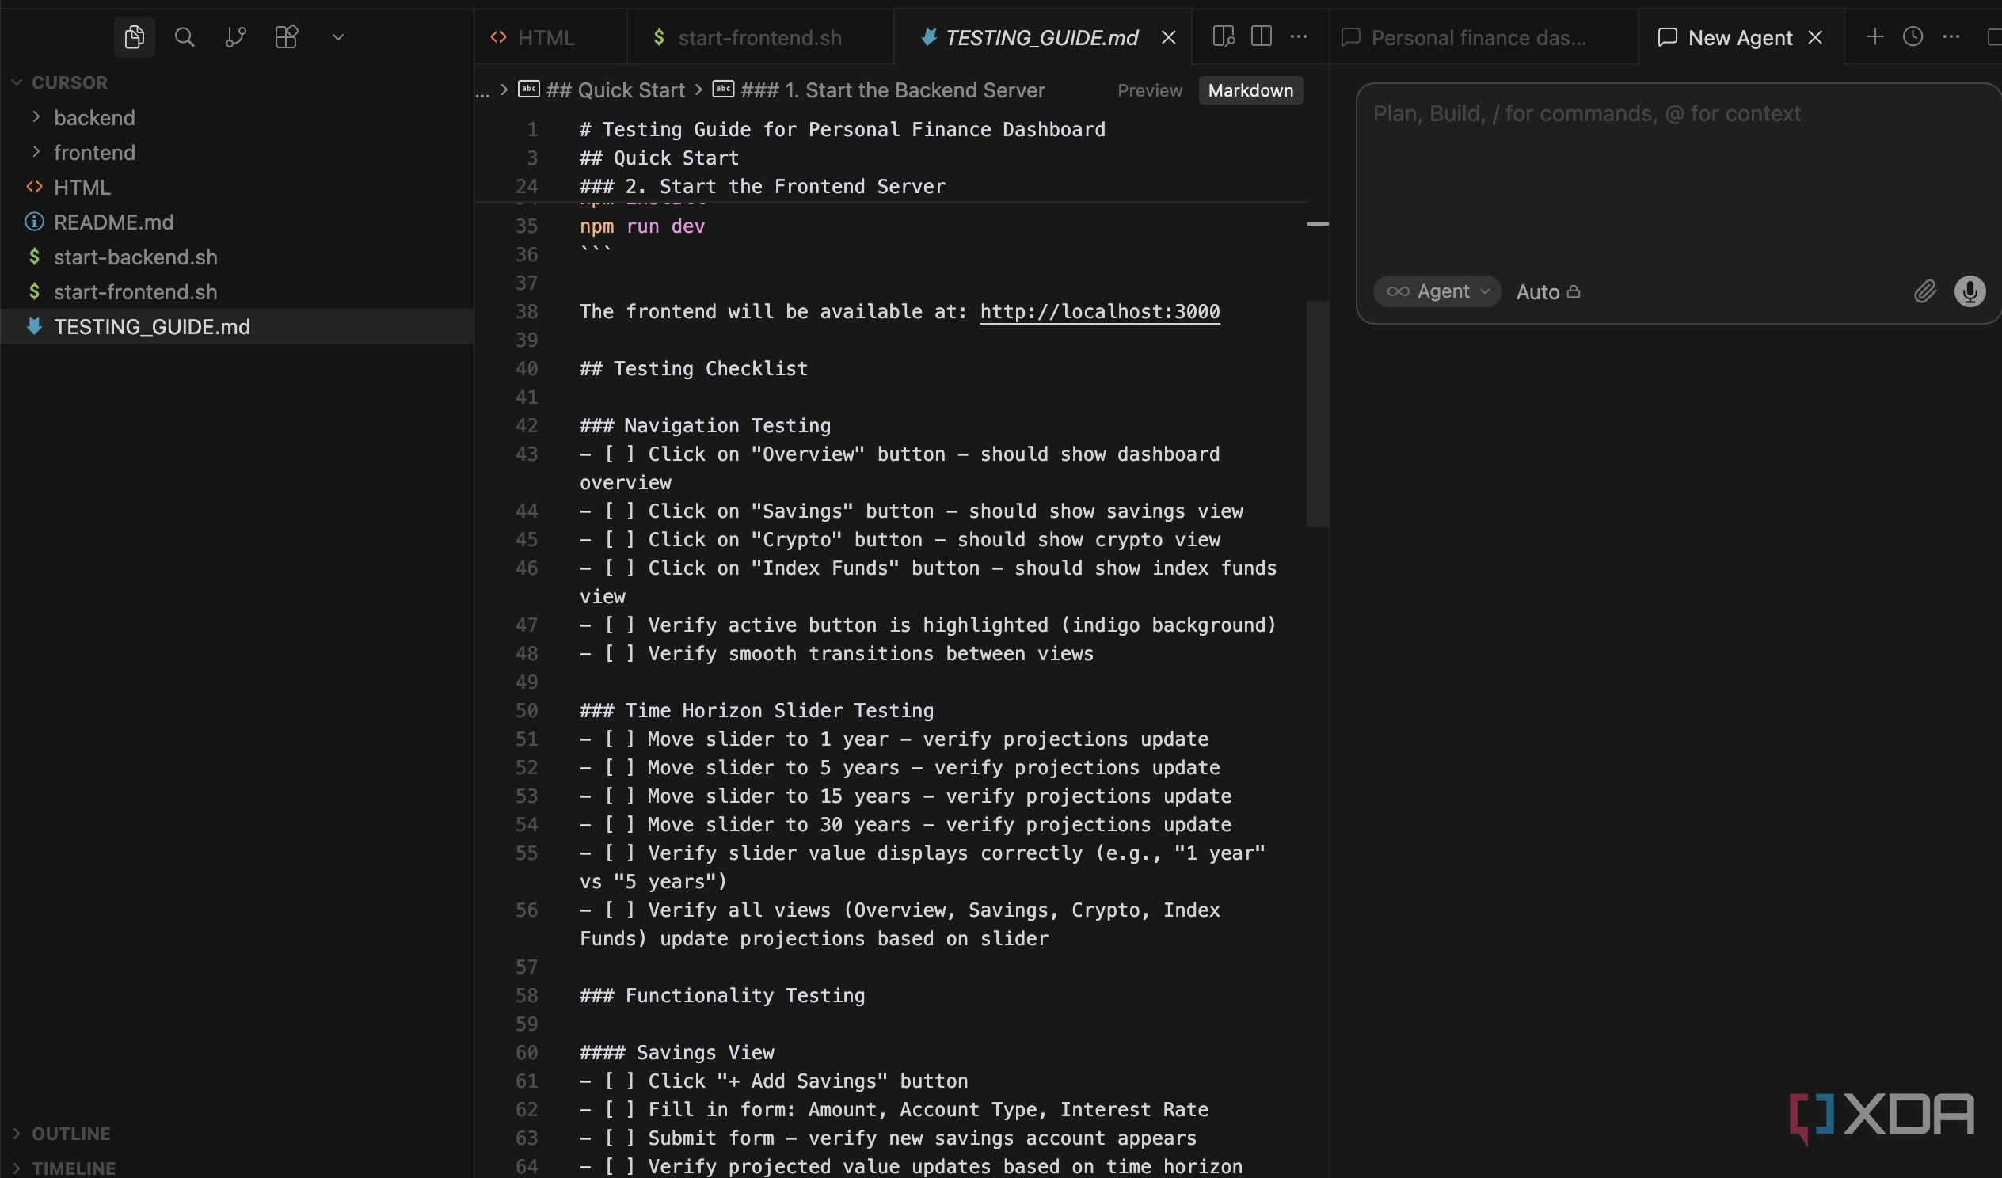2002x1178 pixels.
Task: Switch to Preview mode
Action: tap(1150, 90)
